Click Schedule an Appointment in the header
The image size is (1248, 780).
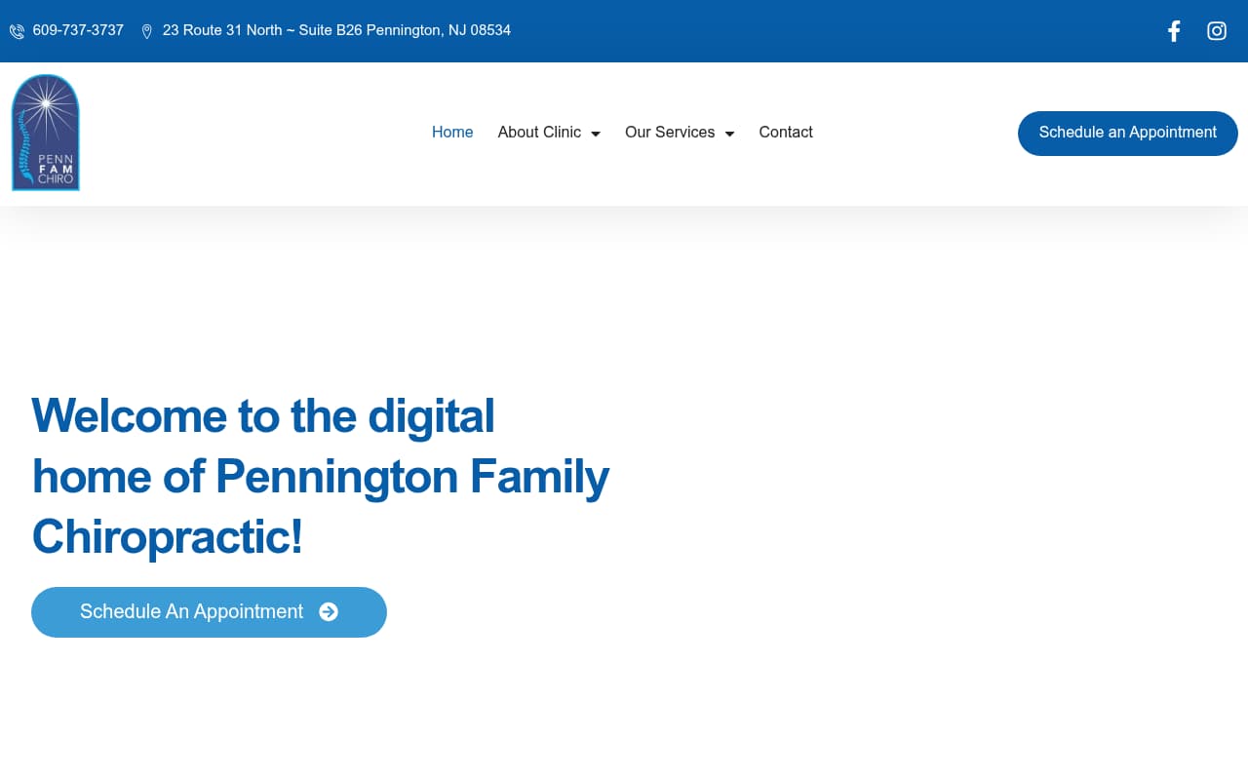click(x=1128, y=133)
